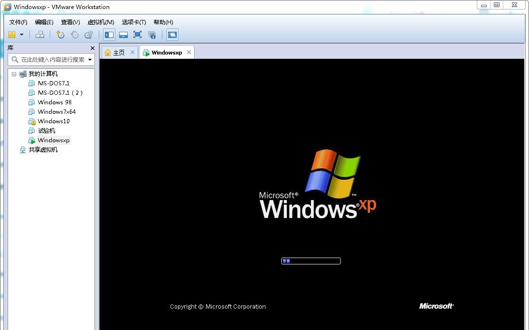529x330 pixels.
Task: Open the search filter dropdown arrow
Action: coord(90,59)
